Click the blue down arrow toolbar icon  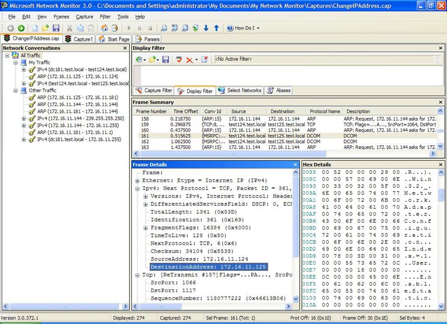(x=206, y=28)
